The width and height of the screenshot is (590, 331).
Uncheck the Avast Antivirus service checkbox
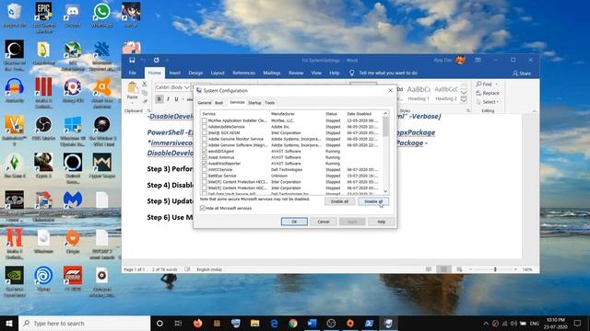205,157
